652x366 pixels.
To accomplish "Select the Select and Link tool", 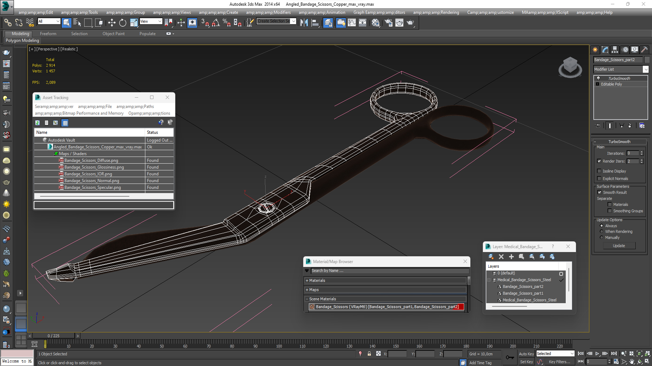I will tap(7, 23).
